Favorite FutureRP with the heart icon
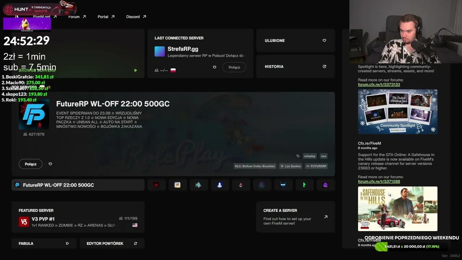The height and width of the screenshot is (260, 462). pos(50,164)
